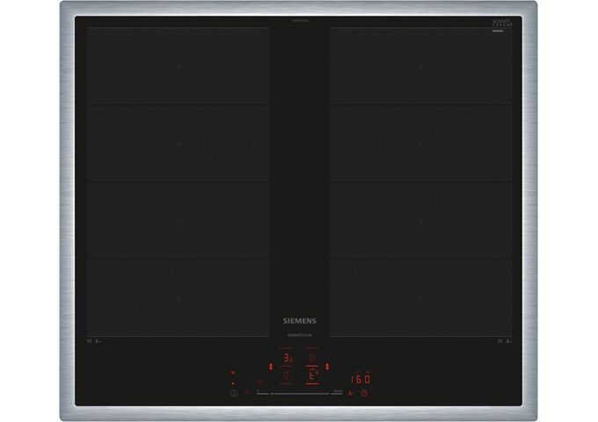Select the lower-left zone display showing 0
598x422 pixels.
point(286,376)
